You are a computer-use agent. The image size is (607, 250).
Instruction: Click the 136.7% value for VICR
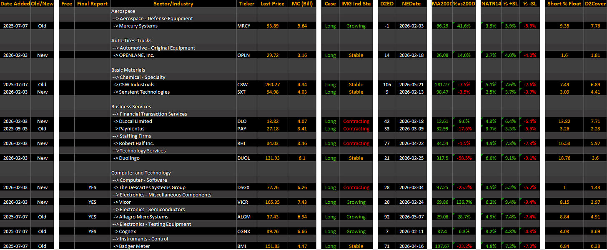[x=464, y=202]
